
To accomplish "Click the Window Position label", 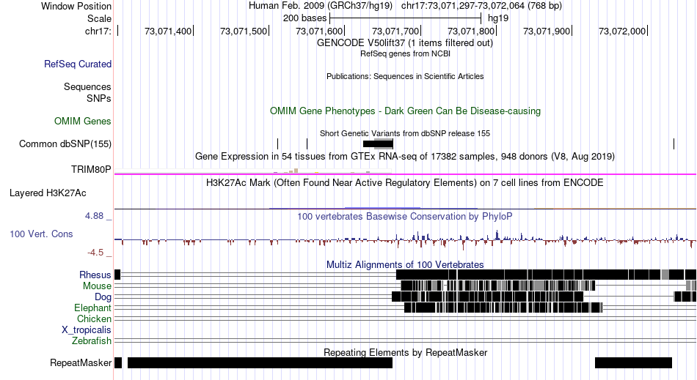I will pyautogui.click(x=76, y=6).
